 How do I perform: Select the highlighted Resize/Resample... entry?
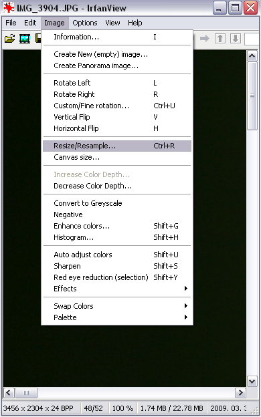click(117, 146)
